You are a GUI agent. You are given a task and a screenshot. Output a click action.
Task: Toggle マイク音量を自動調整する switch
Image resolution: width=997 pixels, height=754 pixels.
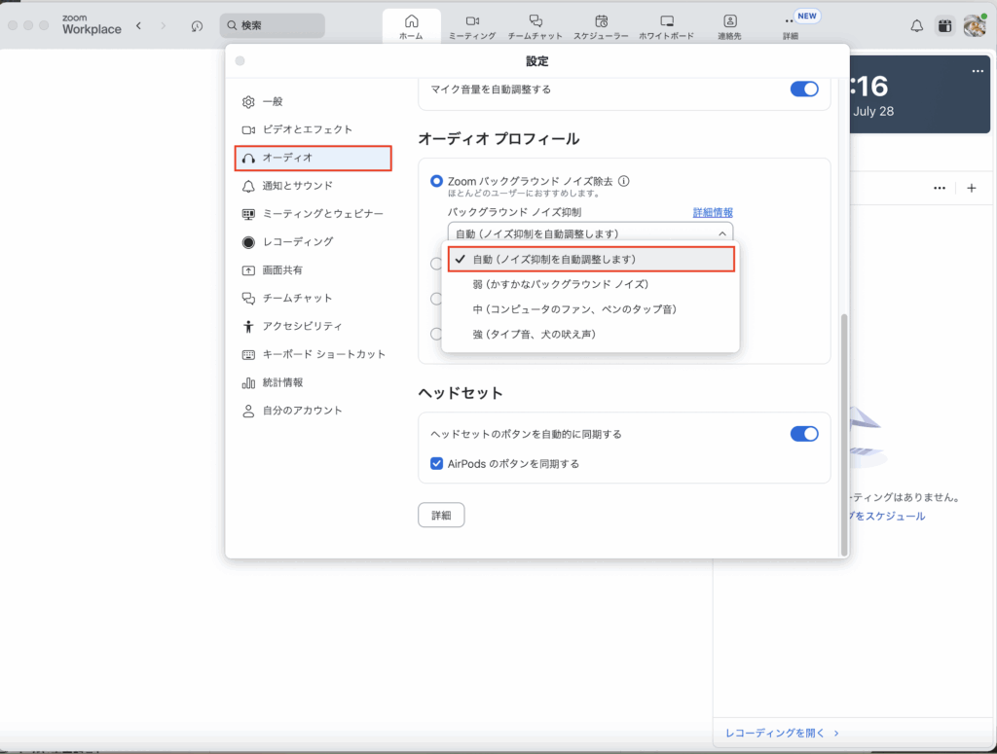[x=804, y=89]
